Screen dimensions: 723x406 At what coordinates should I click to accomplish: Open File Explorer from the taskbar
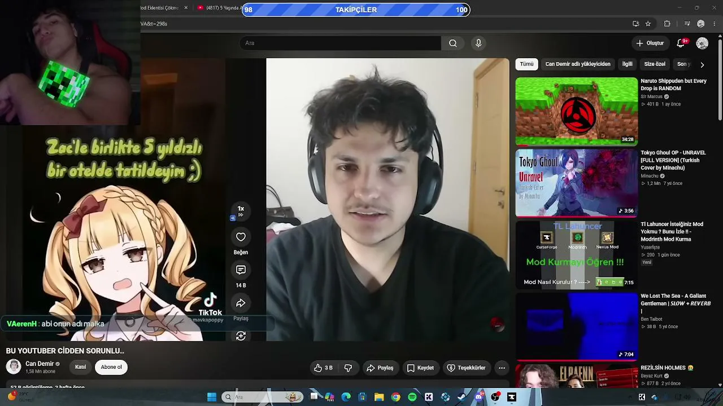pos(379,397)
